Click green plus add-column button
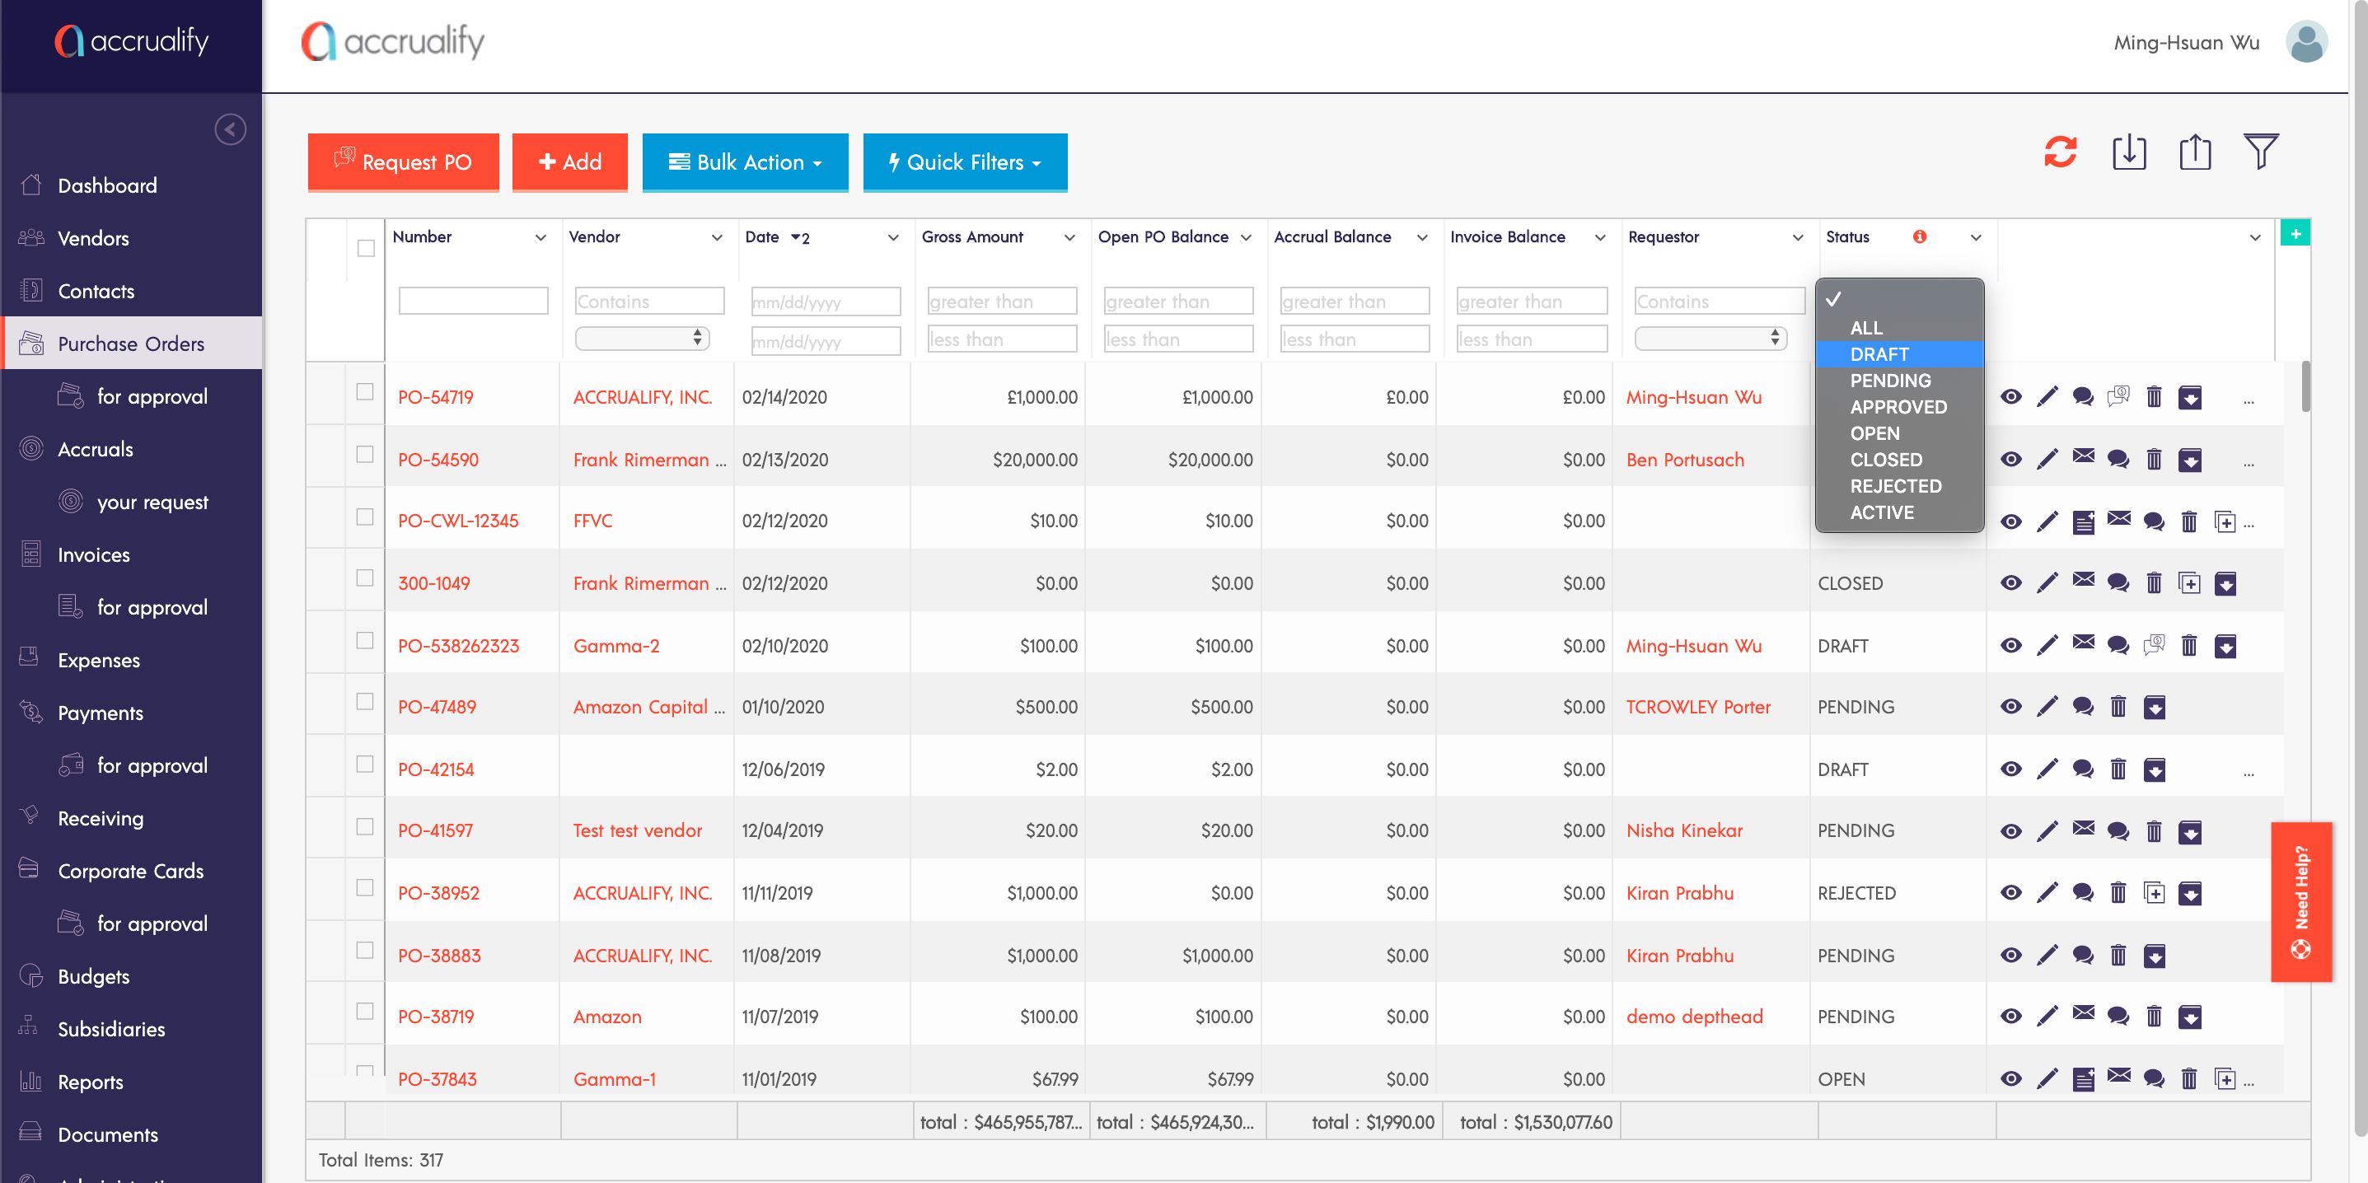Screen dimensions: 2368x1183 [2295, 233]
